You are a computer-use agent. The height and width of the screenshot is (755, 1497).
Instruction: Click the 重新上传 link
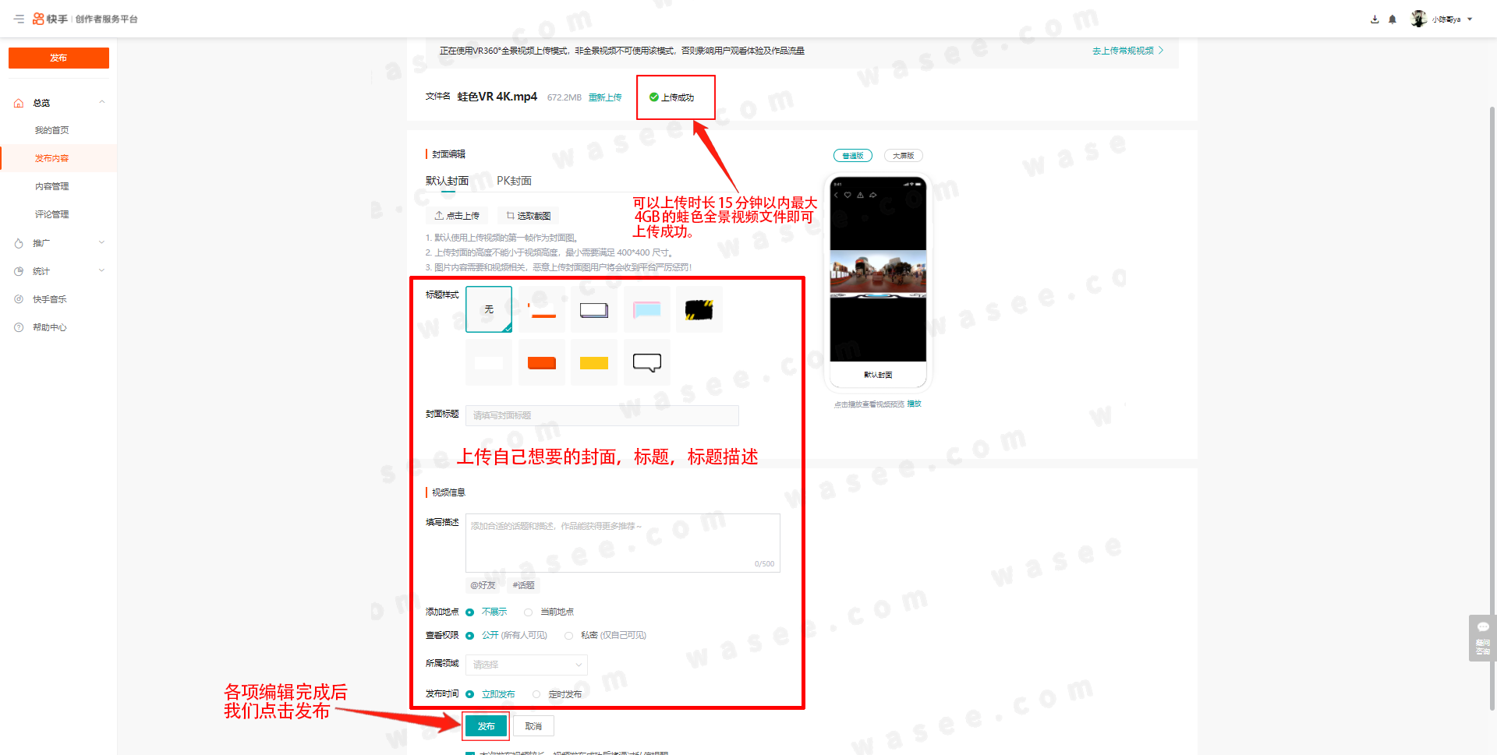click(605, 97)
